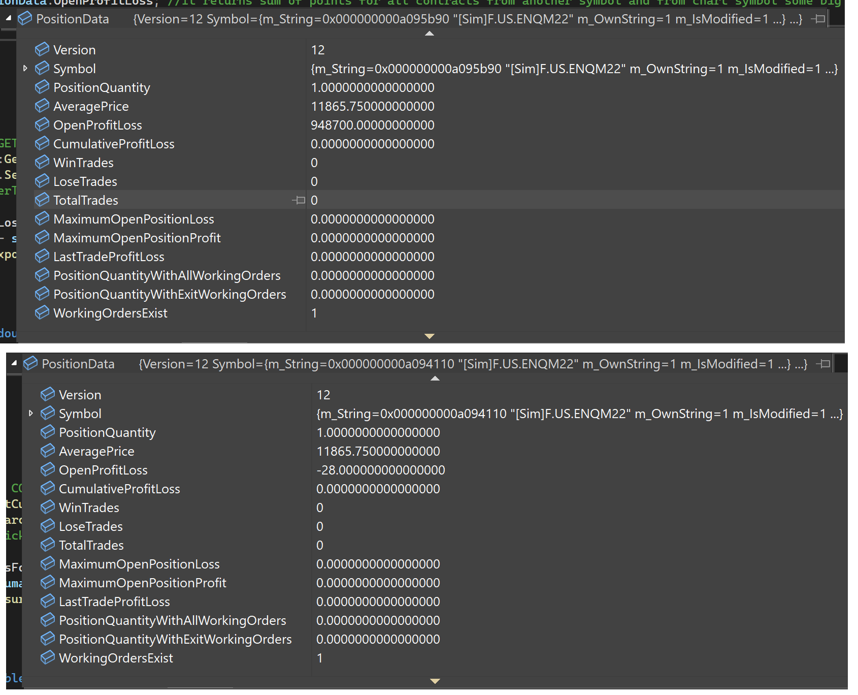Click the lower PositionData object icon
Image resolution: width=858 pixels, height=695 pixels.
pyautogui.click(x=30, y=363)
